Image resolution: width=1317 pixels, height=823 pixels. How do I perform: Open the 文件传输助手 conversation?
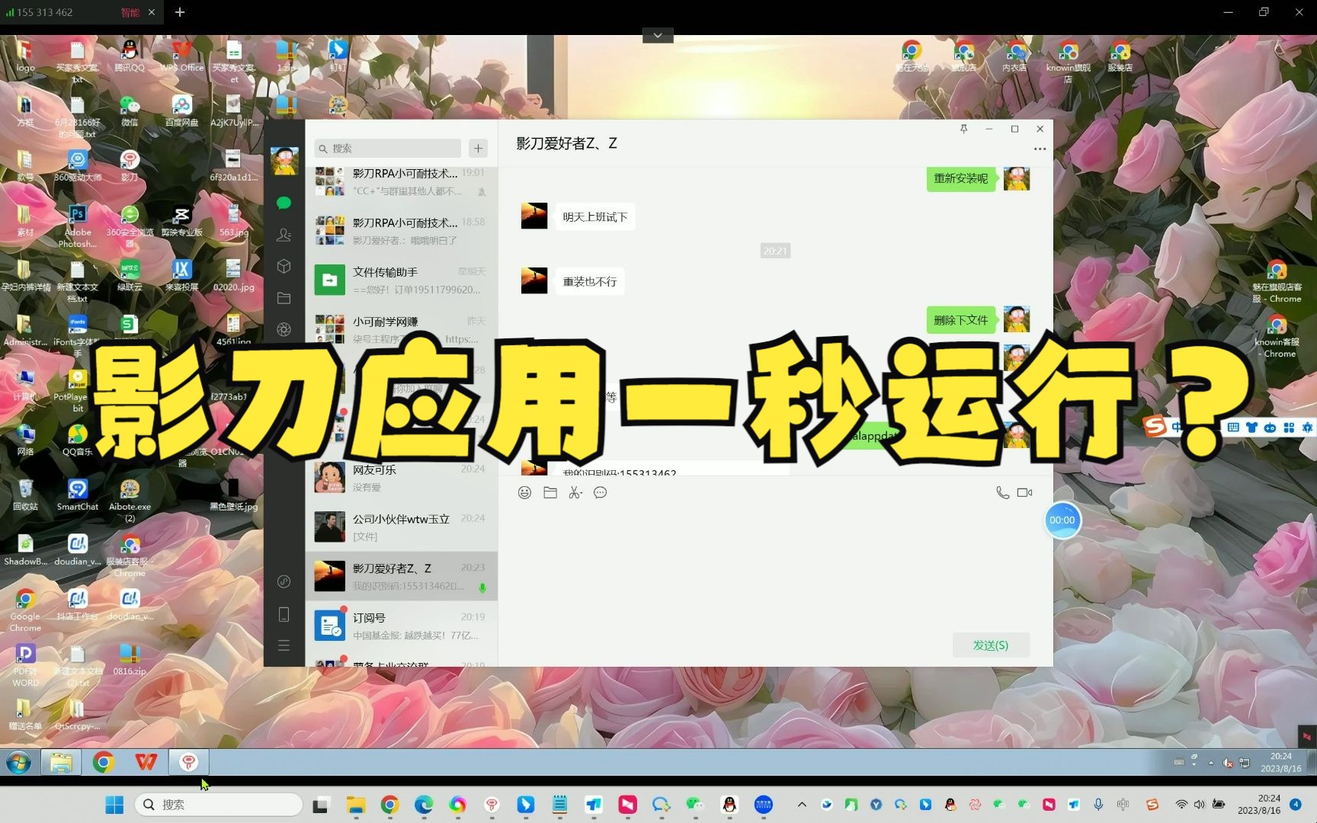coord(402,280)
